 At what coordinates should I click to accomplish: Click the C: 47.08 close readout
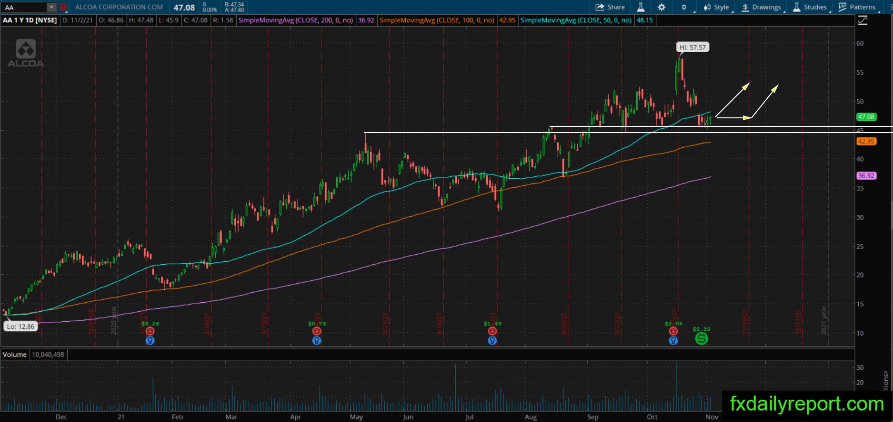pyautogui.click(x=196, y=20)
